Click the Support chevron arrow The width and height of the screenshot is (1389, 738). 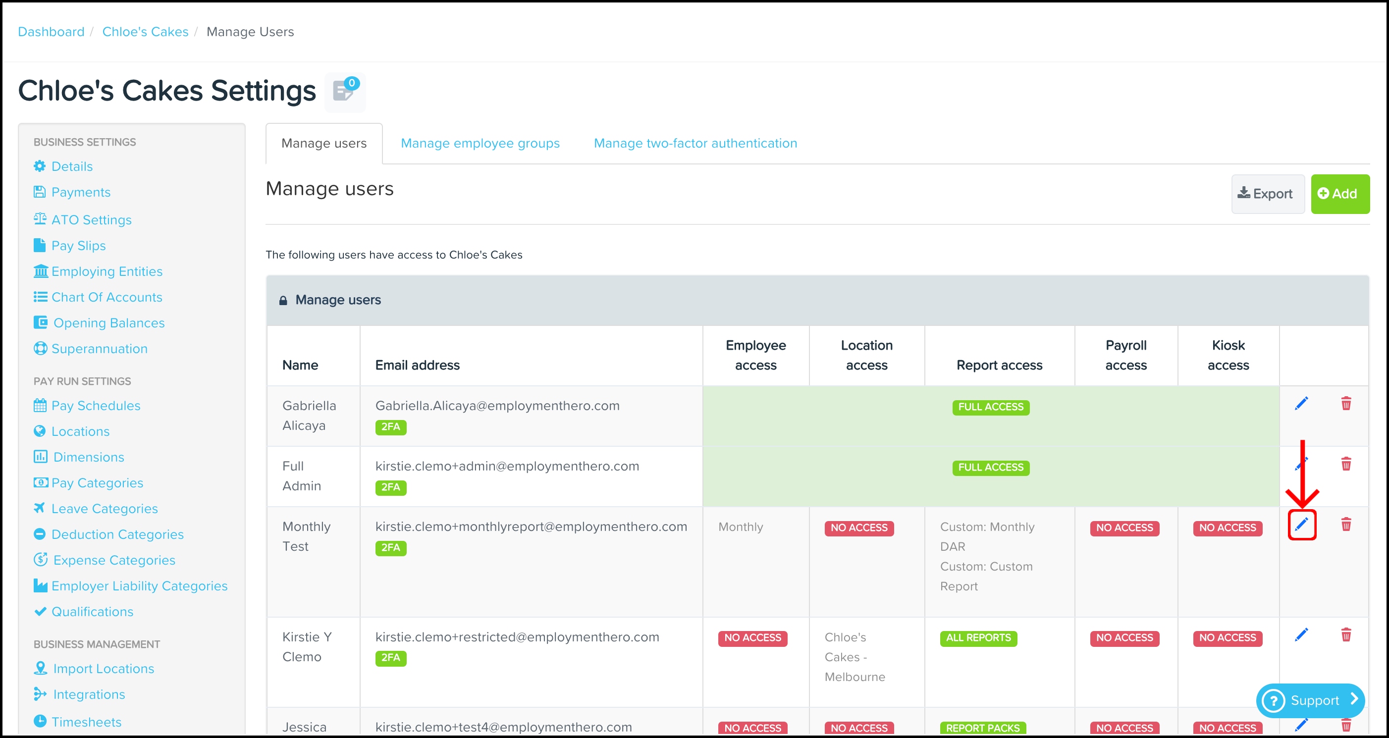(1354, 699)
